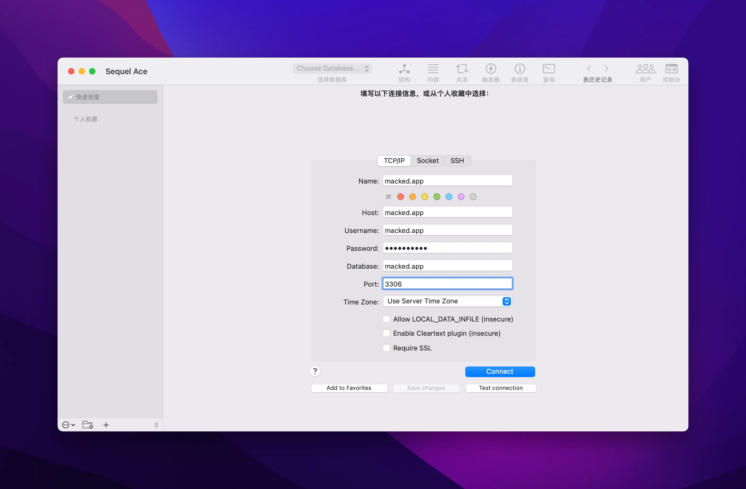Check Allow LOCAL_DATA_INFILE (insecure)
746x489 pixels.
coord(386,318)
